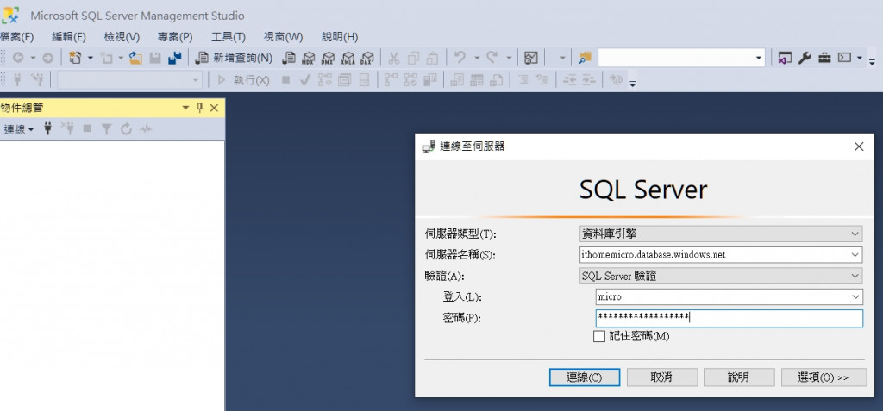Viewport: 883px width, 411px height.
Task: Open the New Project dropdown arrow
Action: [90, 58]
